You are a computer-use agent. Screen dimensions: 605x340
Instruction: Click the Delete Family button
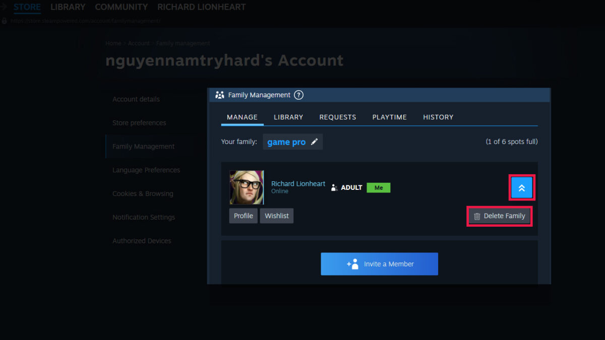(499, 216)
